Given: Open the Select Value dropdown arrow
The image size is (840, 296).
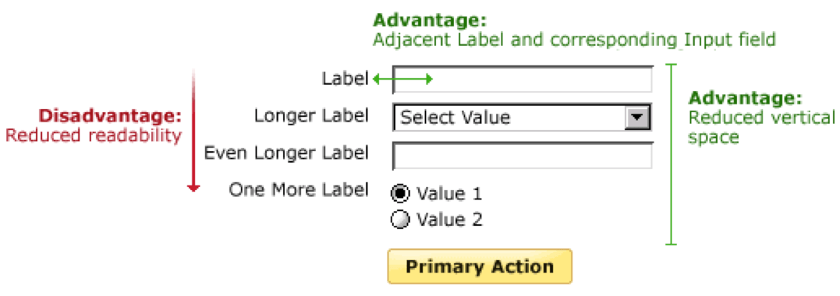Looking at the screenshot, I should [637, 118].
